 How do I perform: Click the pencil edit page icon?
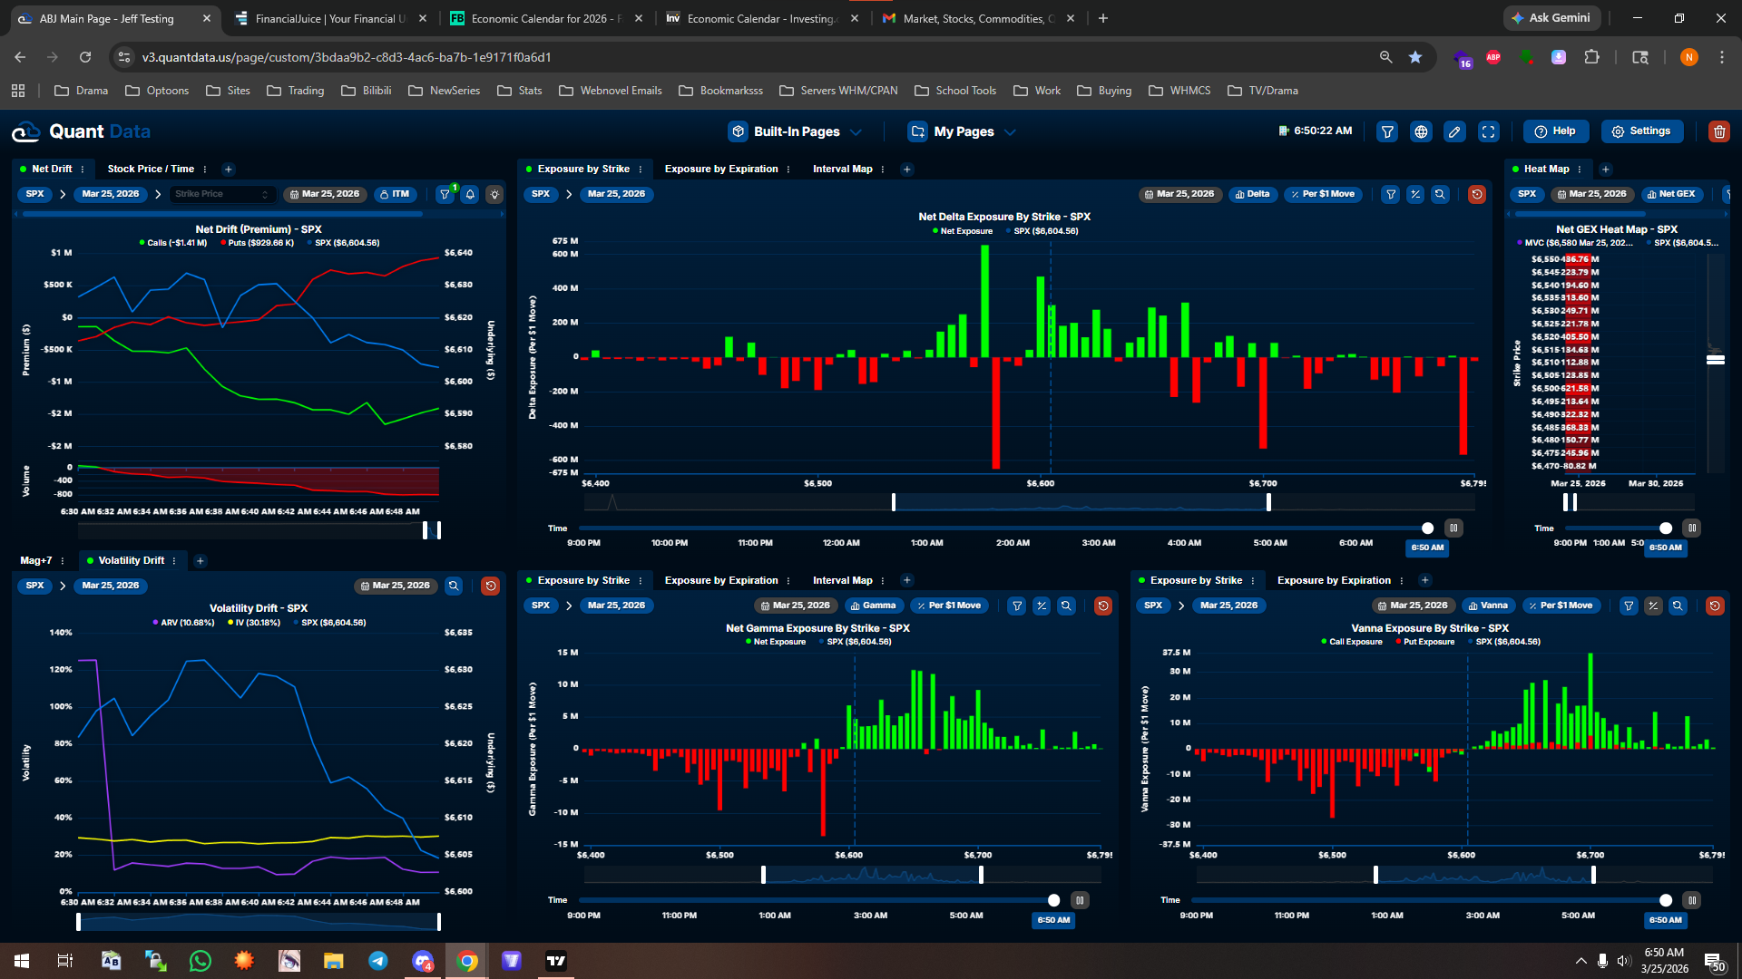1454,131
